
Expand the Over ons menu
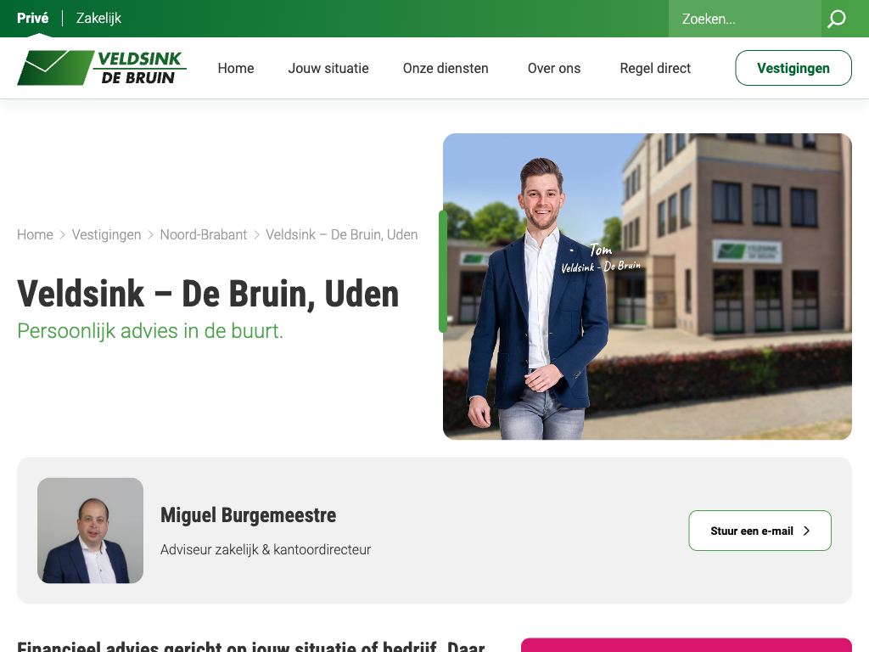click(554, 68)
